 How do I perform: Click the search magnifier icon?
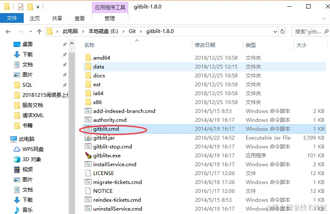coord(326,32)
